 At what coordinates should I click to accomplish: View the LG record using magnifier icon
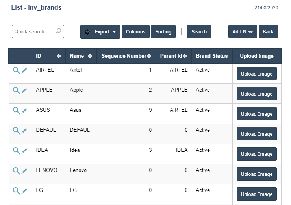[x=16, y=191]
